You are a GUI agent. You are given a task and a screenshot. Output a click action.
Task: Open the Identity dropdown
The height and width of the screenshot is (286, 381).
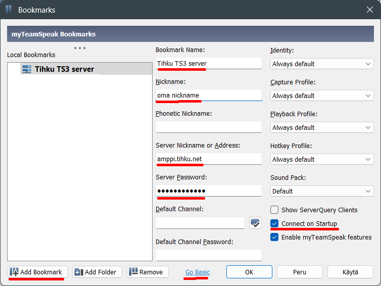tap(322, 64)
